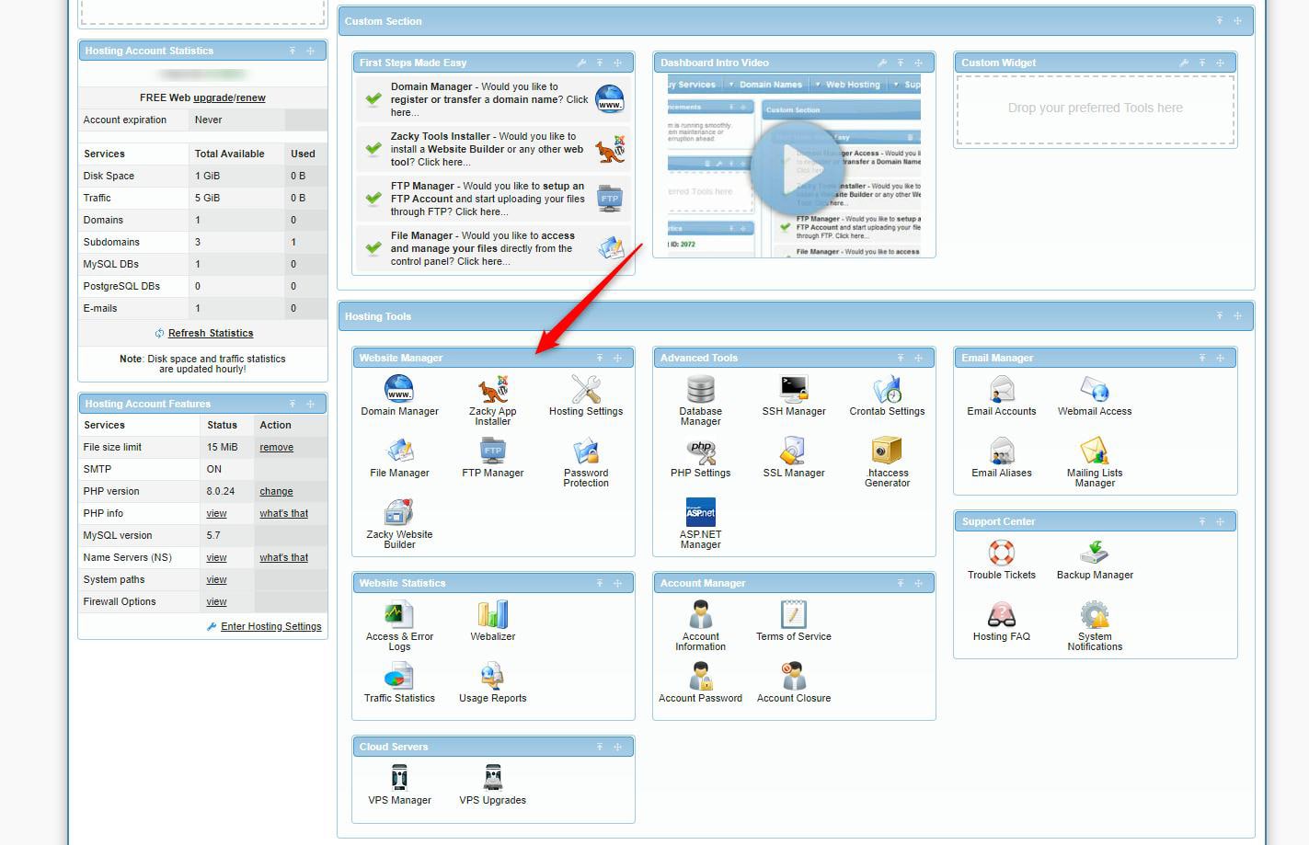The height and width of the screenshot is (845, 1309).
Task: Launch the Zacky Website Builder
Action: point(399,519)
